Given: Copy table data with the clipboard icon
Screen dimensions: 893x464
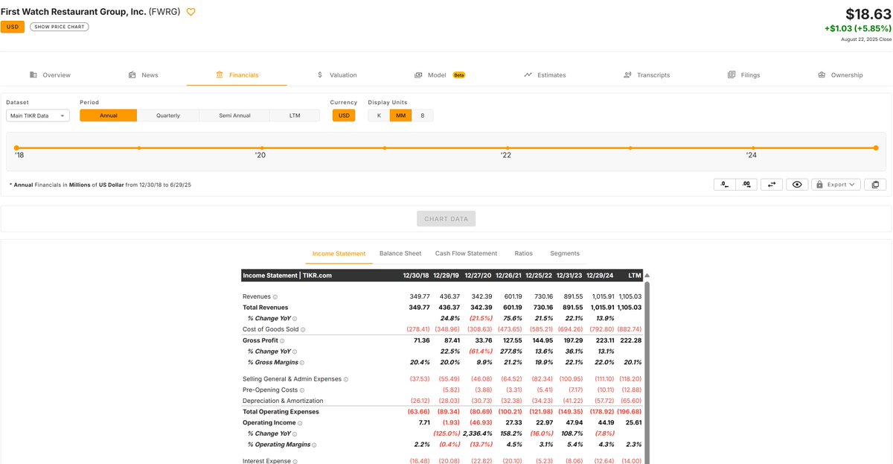Looking at the screenshot, I should tap(875, 184).
